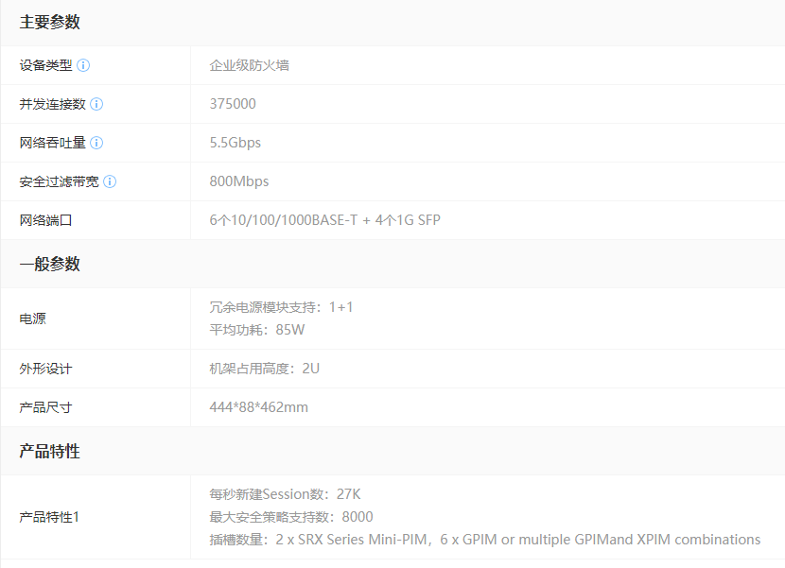The image size is (785, 568).
Task: Click the 产品尺寸 row label
Action: click(45, 407)
